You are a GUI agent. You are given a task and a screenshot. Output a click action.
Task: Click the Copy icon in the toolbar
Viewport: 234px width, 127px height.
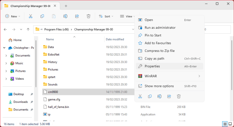point(42,16)
